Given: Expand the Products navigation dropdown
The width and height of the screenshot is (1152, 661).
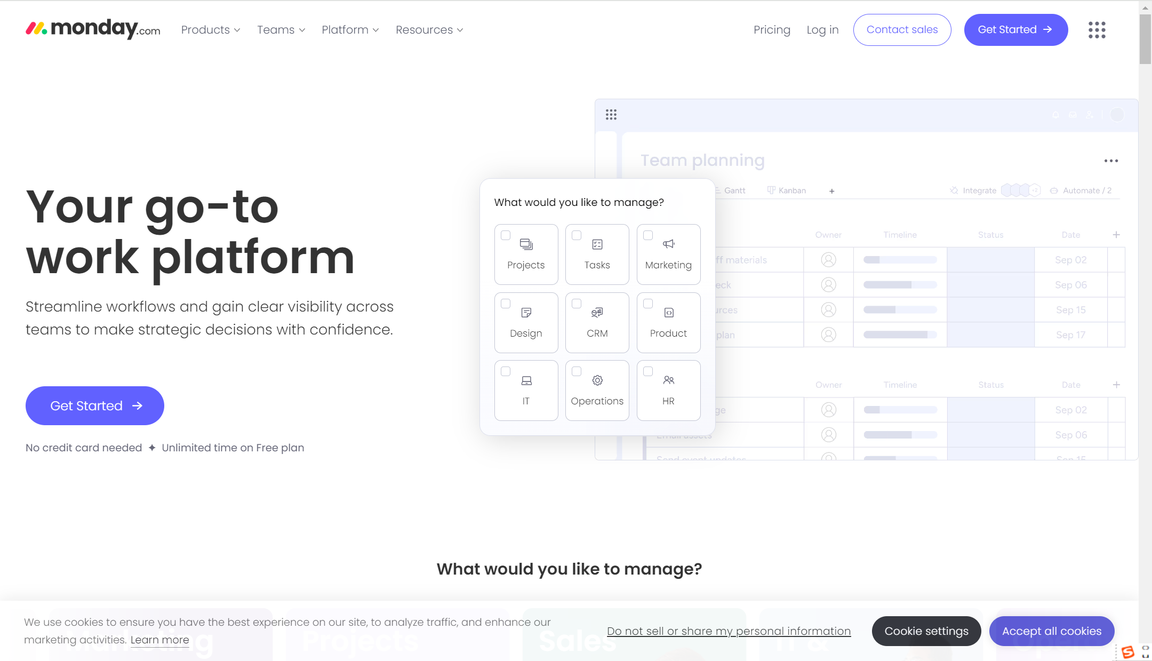Looking at the screenshot, I should click(x=210, y=30).
